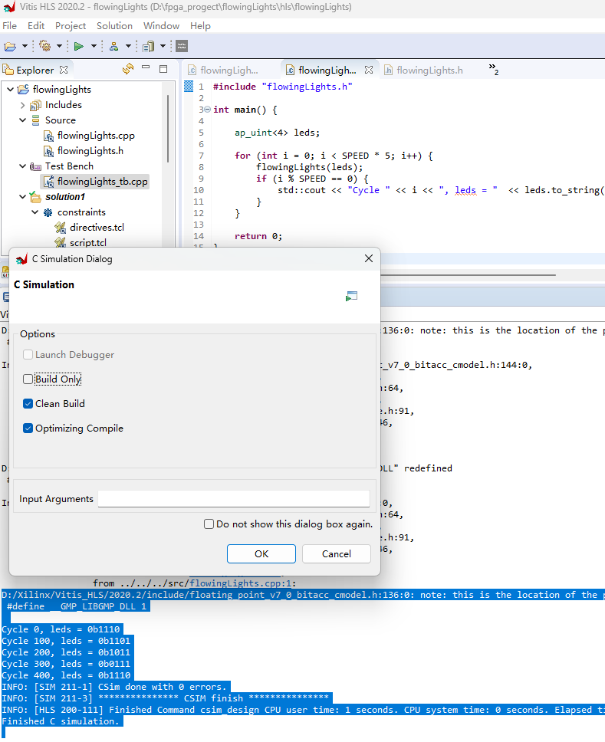The height and width of the screenshot is (742, 605).
Task: Click the Test Bench icon
Action: (x=35, y=166)
